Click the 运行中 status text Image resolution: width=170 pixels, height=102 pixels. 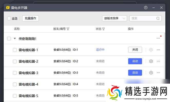coord(100,50)
